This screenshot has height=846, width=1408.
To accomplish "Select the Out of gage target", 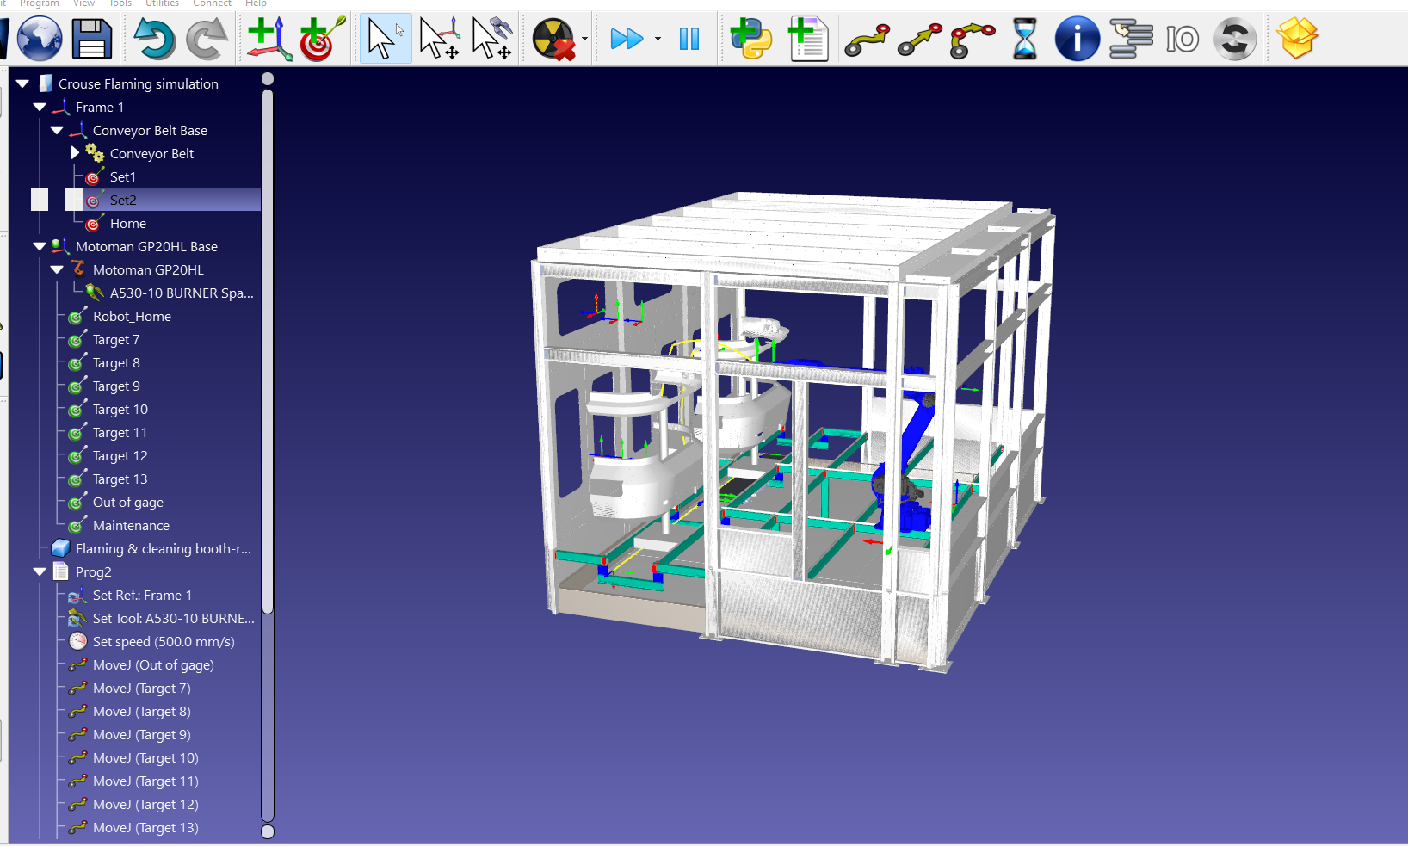I will (128, 502).
